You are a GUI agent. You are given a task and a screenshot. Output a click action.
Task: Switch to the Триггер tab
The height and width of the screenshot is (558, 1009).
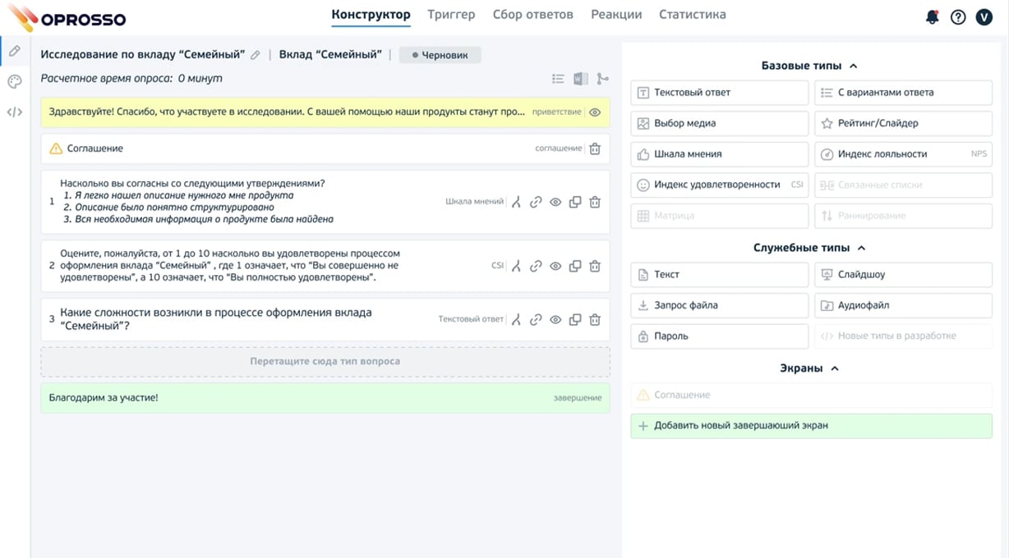click(x=451, y=15)
